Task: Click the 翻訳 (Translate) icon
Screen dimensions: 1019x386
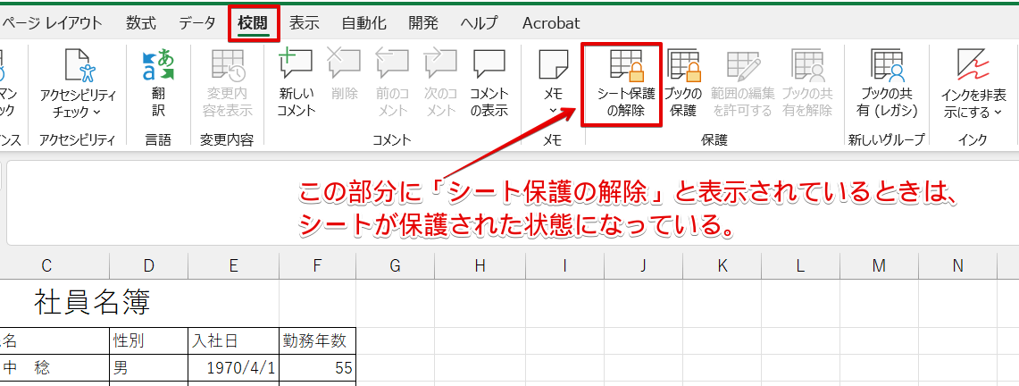Action: tap(158, 83)
